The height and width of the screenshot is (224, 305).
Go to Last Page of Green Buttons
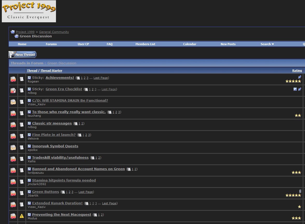(x=86, y=192)
